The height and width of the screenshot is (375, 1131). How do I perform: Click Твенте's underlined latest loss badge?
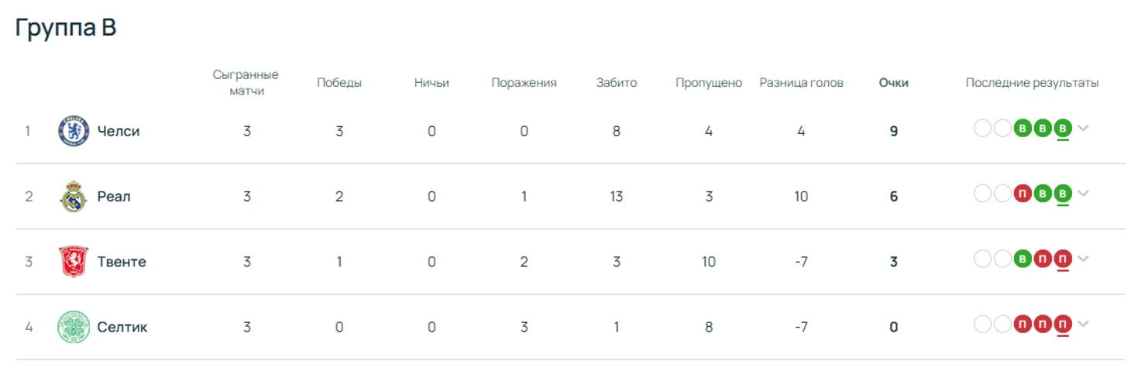click(1063, 258)
